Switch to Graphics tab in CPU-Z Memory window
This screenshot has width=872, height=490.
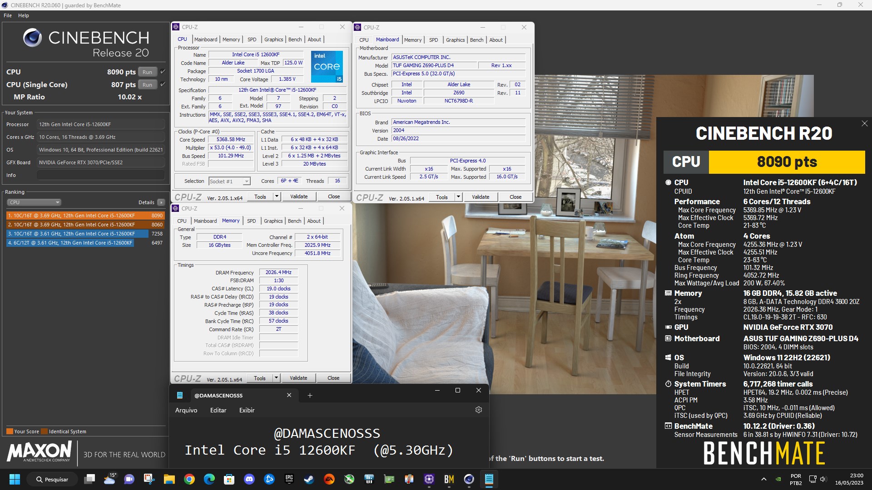click(x=273, y=221)
